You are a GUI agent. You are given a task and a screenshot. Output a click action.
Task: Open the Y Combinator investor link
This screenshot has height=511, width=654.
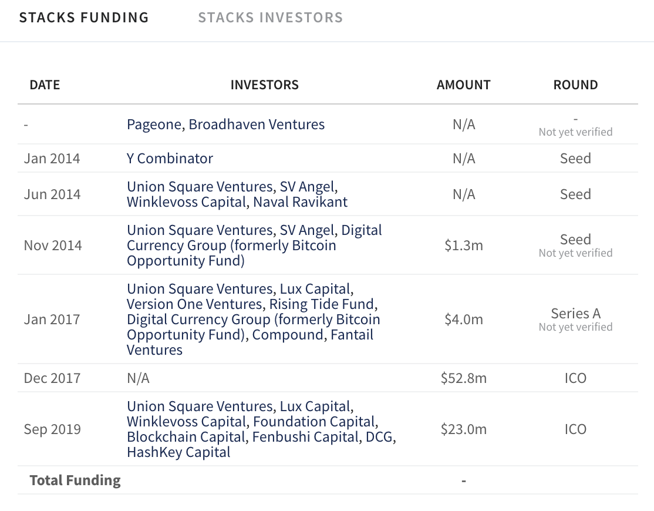click(170, 159)
